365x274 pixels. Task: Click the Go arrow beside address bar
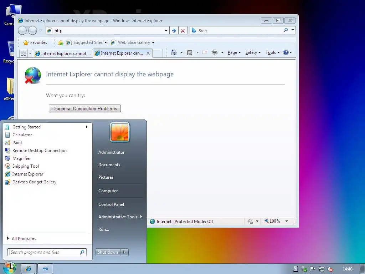point(174,31)
